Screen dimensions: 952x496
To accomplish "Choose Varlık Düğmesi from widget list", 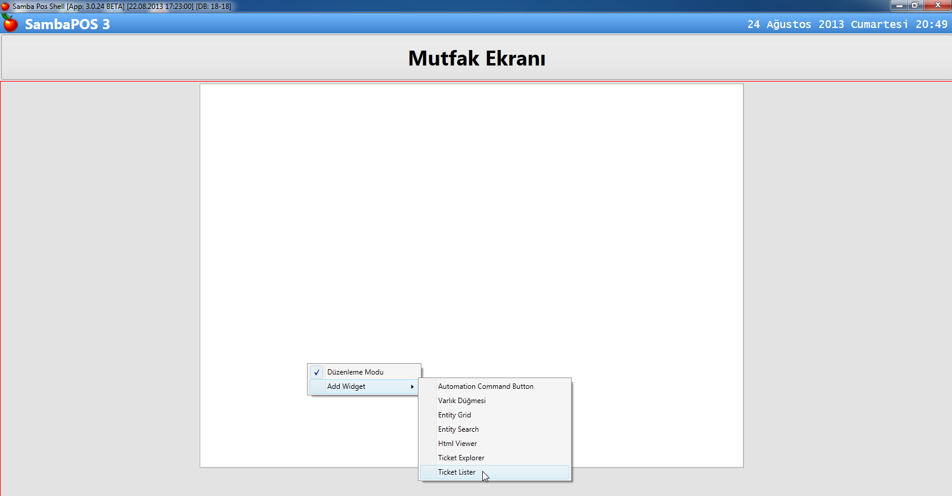I will tap(461, 401).
